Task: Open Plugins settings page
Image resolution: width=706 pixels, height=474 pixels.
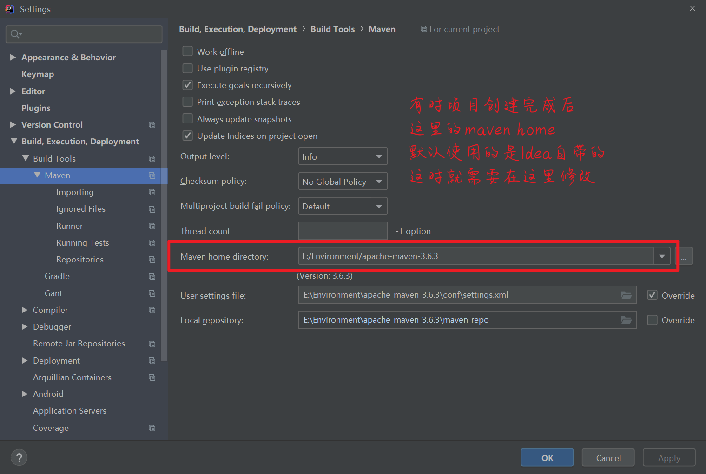Action: [36, 108]
